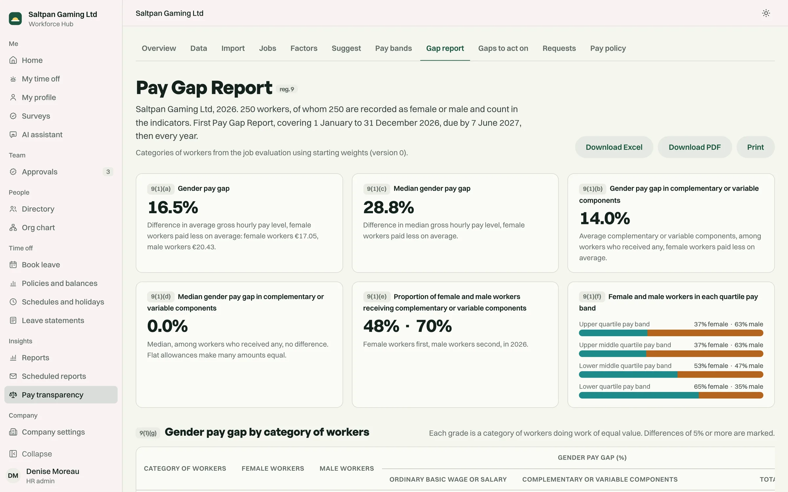Click the Approvals check icon
The width and height of the screenshot is (788, 492).
13,172
